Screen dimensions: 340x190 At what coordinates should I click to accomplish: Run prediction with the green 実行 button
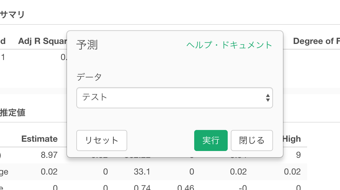[x=211, y=140]
